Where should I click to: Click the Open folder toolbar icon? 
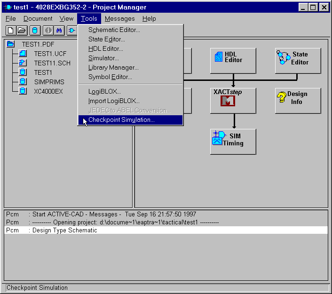22,31
